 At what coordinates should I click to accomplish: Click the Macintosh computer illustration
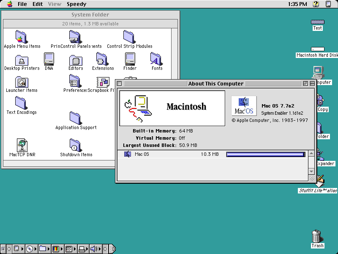click(138, 109)
